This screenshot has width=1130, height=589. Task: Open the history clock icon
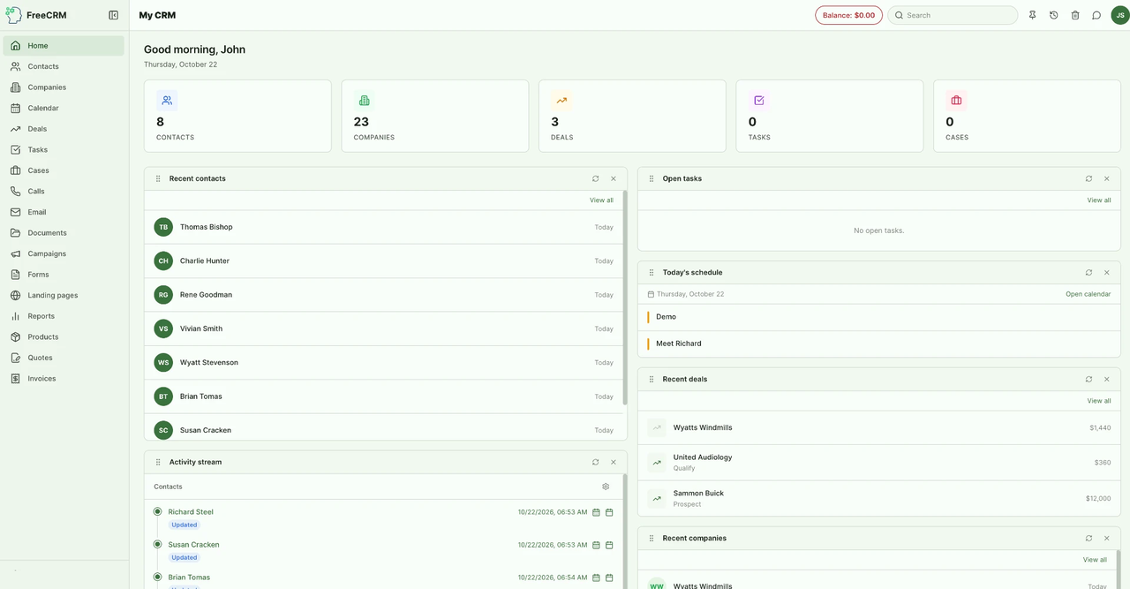(x=1053, y=15)
